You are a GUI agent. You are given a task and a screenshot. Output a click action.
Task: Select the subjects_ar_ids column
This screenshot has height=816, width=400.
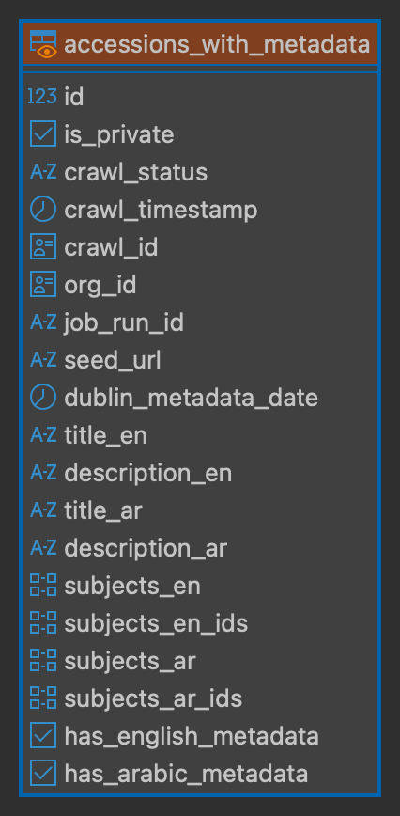[x=200, y=698]
